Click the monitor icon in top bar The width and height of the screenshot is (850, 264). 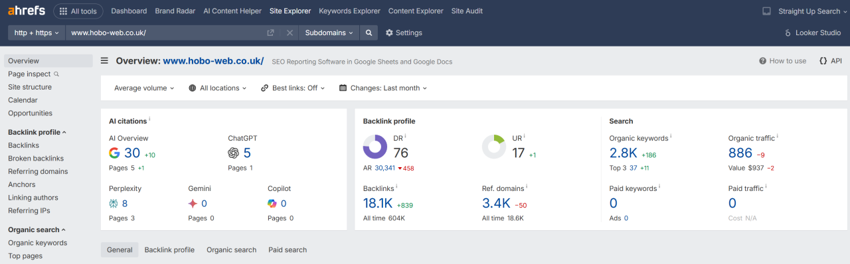click(766, 11)
